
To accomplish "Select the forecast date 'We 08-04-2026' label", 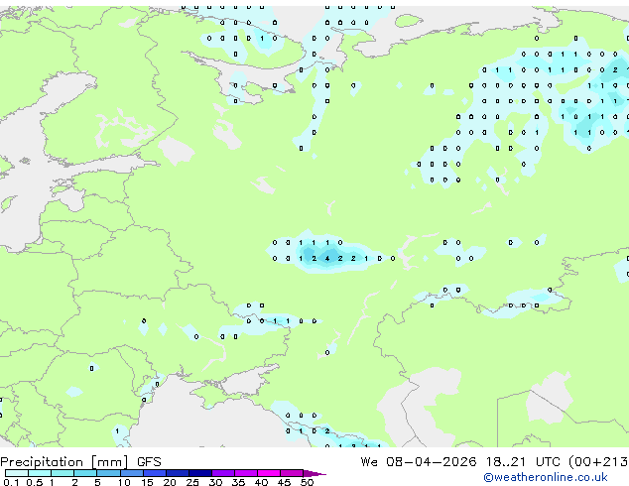I will (419, 462).
